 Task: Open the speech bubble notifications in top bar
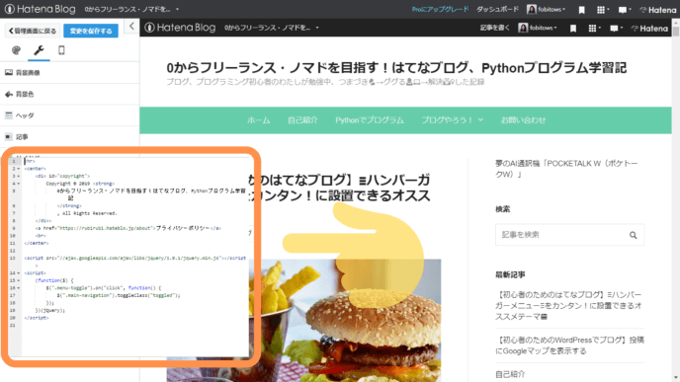click(x=624, y=10)
